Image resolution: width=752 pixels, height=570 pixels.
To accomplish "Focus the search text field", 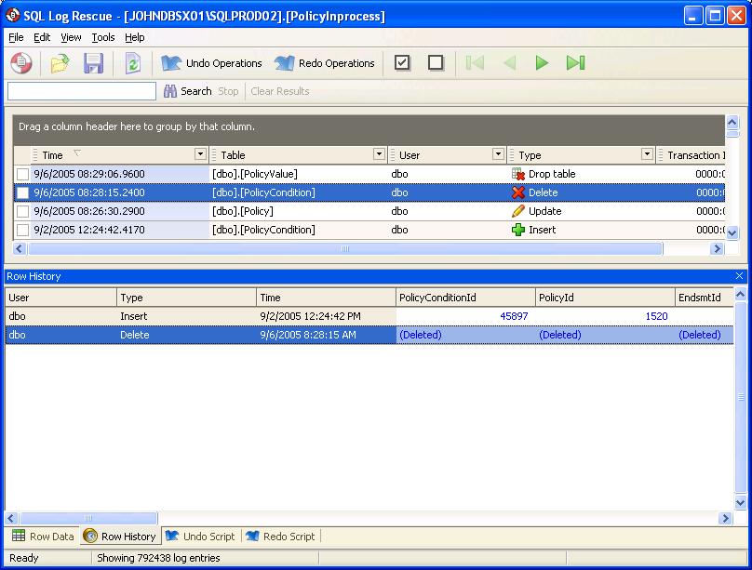I will (x=82, y=91).
